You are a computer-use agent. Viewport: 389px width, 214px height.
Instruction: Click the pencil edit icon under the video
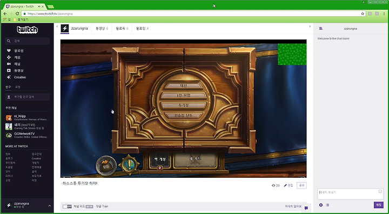(285, 185)
